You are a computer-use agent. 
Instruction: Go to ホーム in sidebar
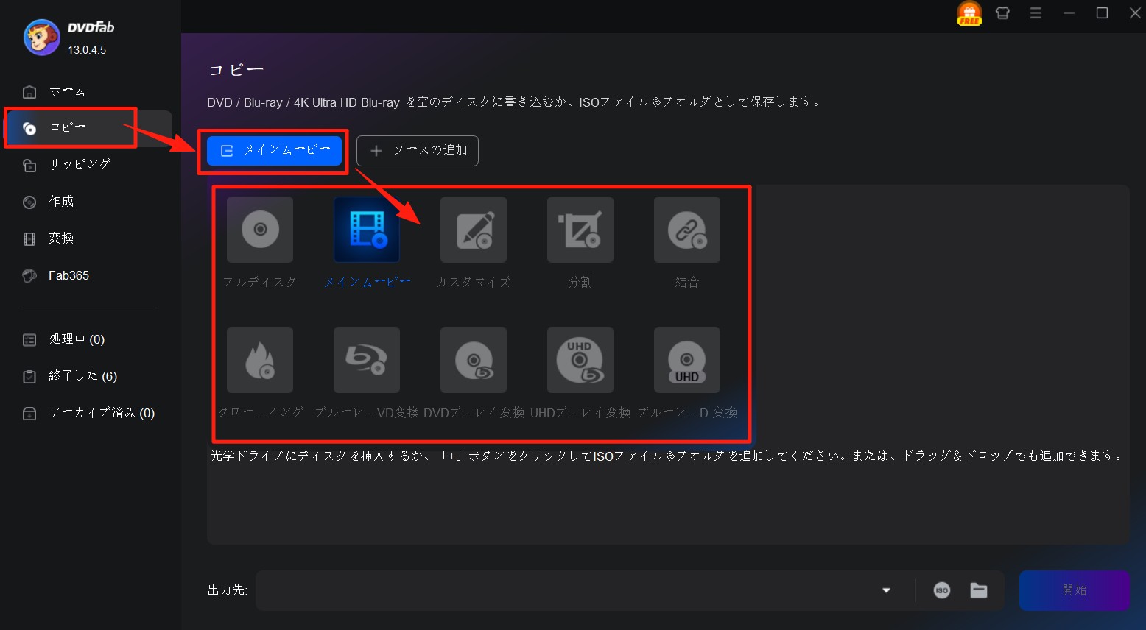coord(88,91)
